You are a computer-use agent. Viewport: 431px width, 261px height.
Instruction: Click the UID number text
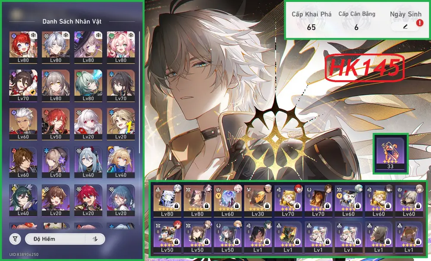pyautogui.click(x=24, y=255)
